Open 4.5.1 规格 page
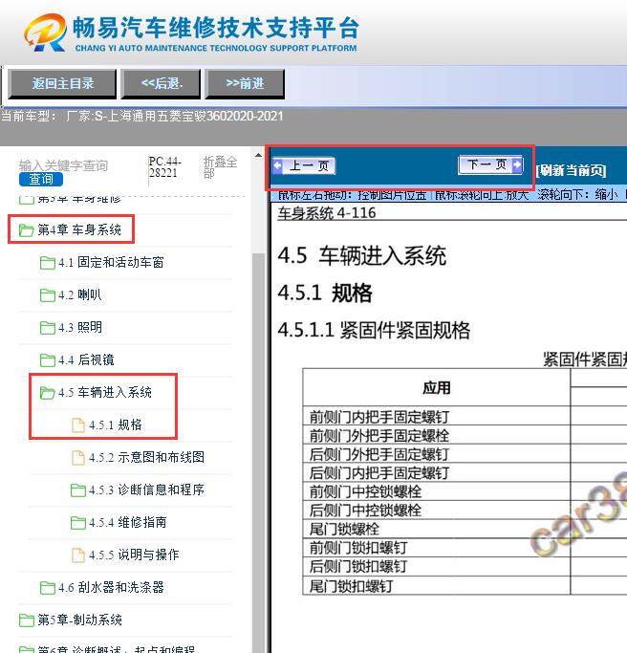Screen dimensions: 627x653 tap(116, 424)
